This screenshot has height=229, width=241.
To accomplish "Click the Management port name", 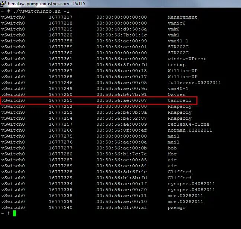I will (182, 17).
